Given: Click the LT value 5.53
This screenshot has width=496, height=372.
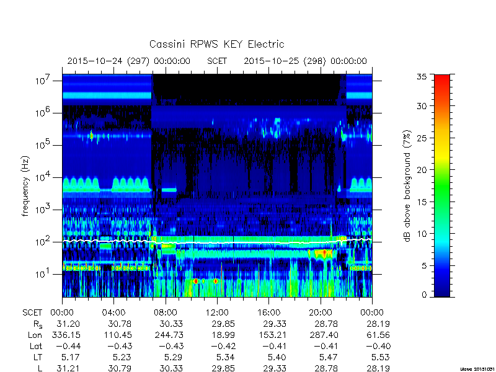Looking at the screenshot, I should pos(381,358).
